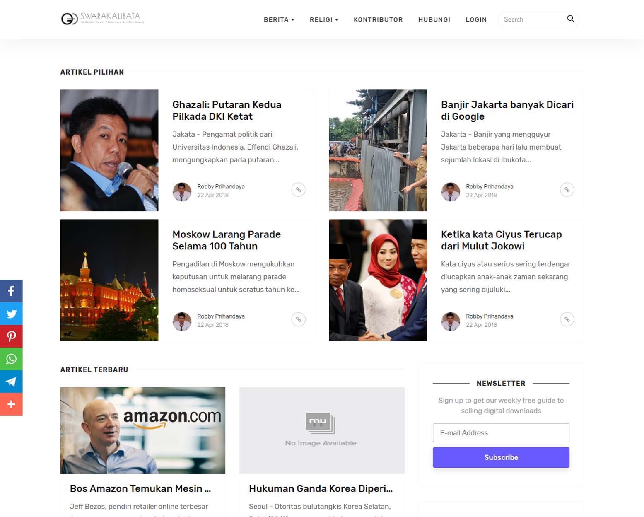Open the Kontributor menu item
The image size is (644, 517).
click(x=378, y=19)
